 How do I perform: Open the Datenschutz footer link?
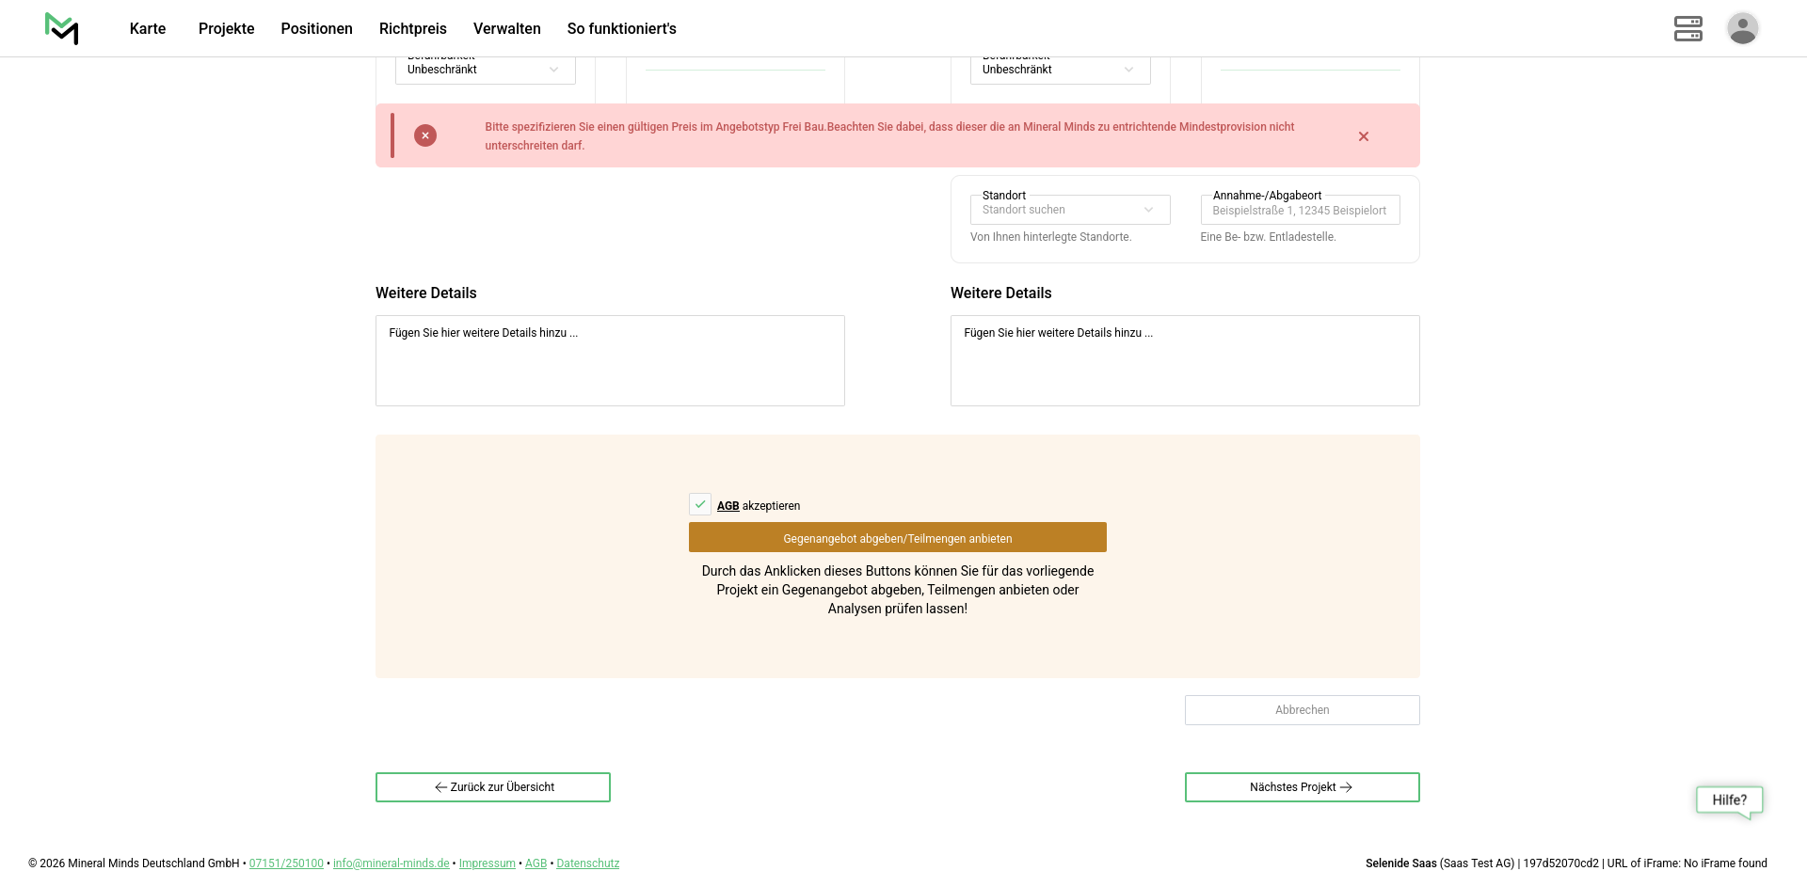(x=587, y=863)
